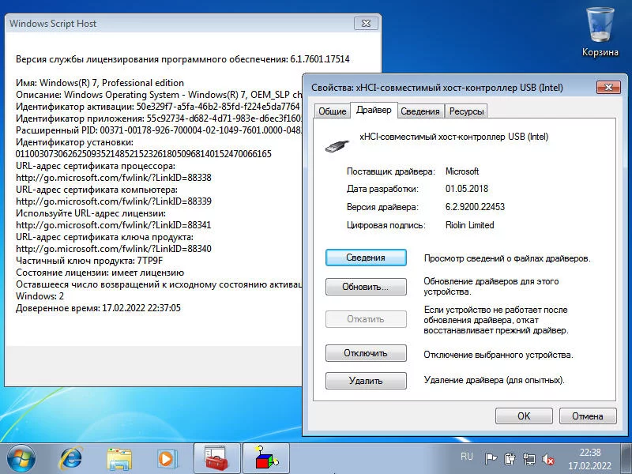Close the Windows Script Host window

pyautogui.click(x=366, y=24)
